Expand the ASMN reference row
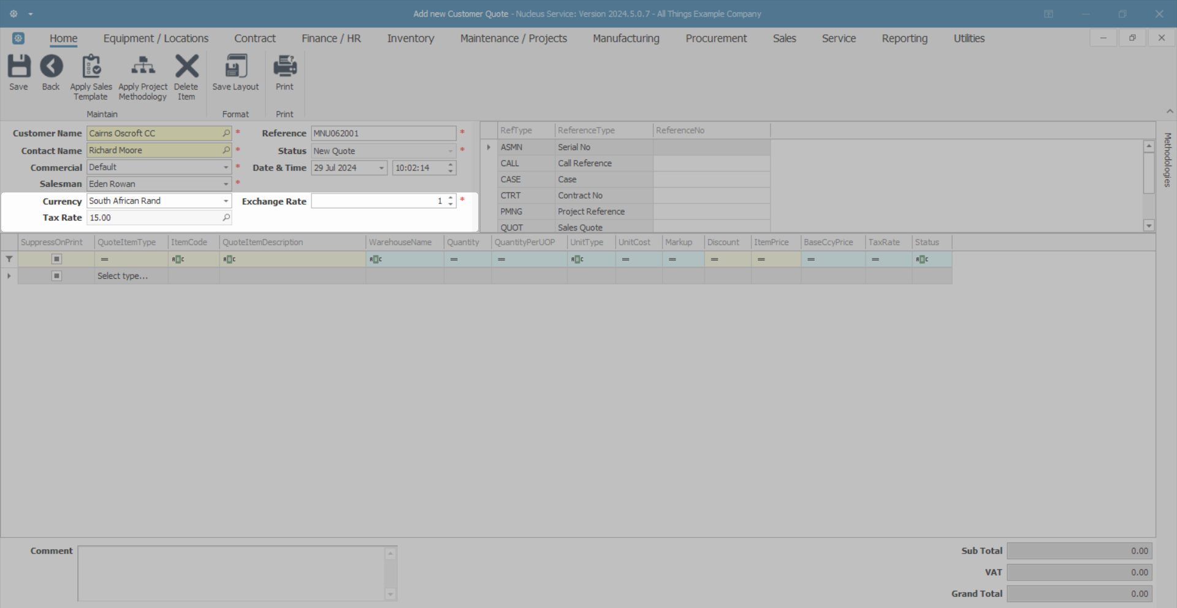The image size is (1177, 608). pyautogui.click(x=489, y=147)
